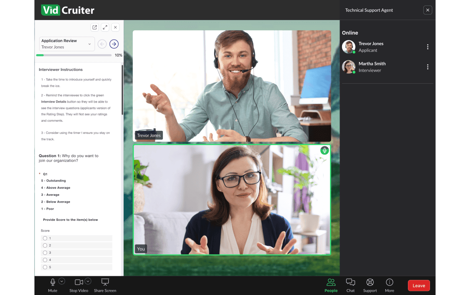Open the Application Review dropdown
This screenshot has width=470, height=295.
point(67,44)
